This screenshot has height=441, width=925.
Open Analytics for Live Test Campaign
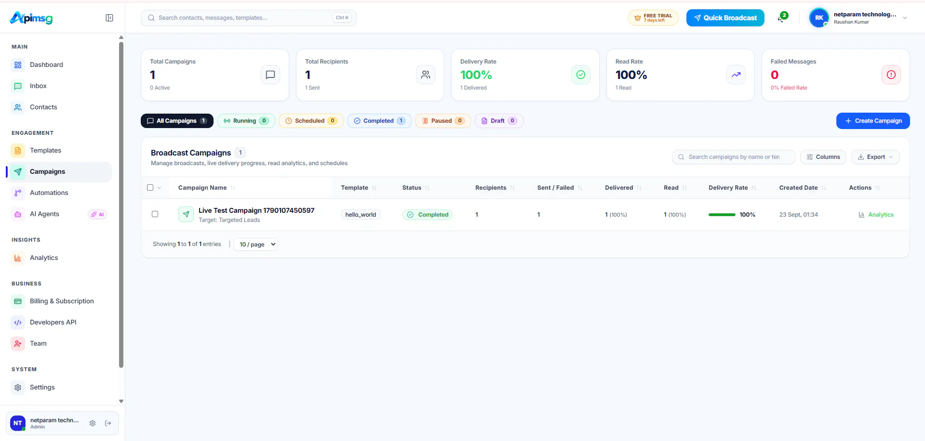(876, 215)
